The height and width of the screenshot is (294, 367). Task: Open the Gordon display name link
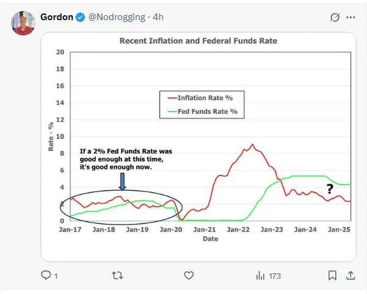[x=56, y=16]
